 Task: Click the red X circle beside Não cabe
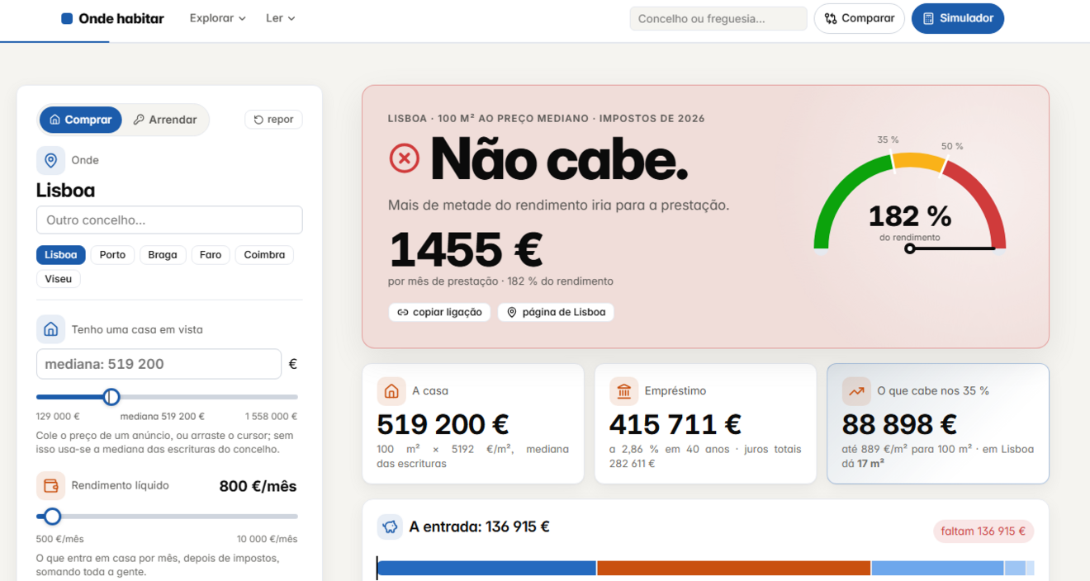(x=405, y=158)
